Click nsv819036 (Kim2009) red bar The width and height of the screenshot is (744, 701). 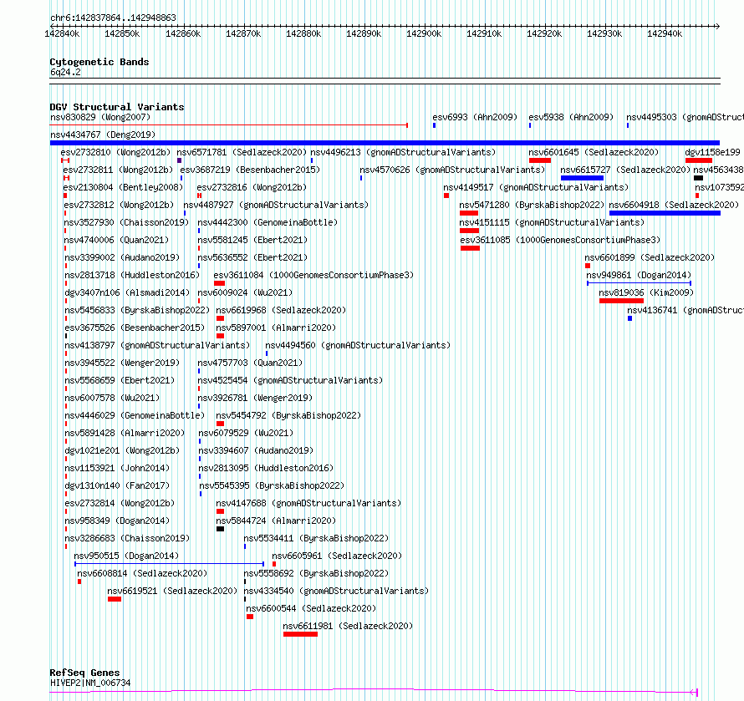click(621, 301)
